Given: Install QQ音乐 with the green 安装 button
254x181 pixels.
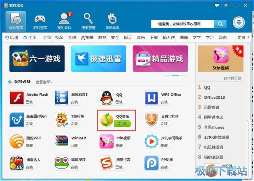Looking at the screenshot, I should [x=122, y=124].
